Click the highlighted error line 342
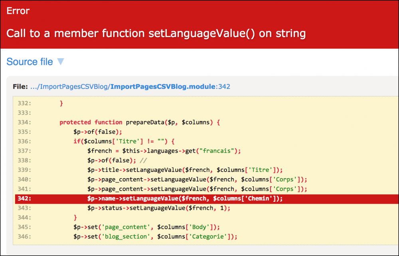This screenshot has width=399, height=256. tap(185, 199)
